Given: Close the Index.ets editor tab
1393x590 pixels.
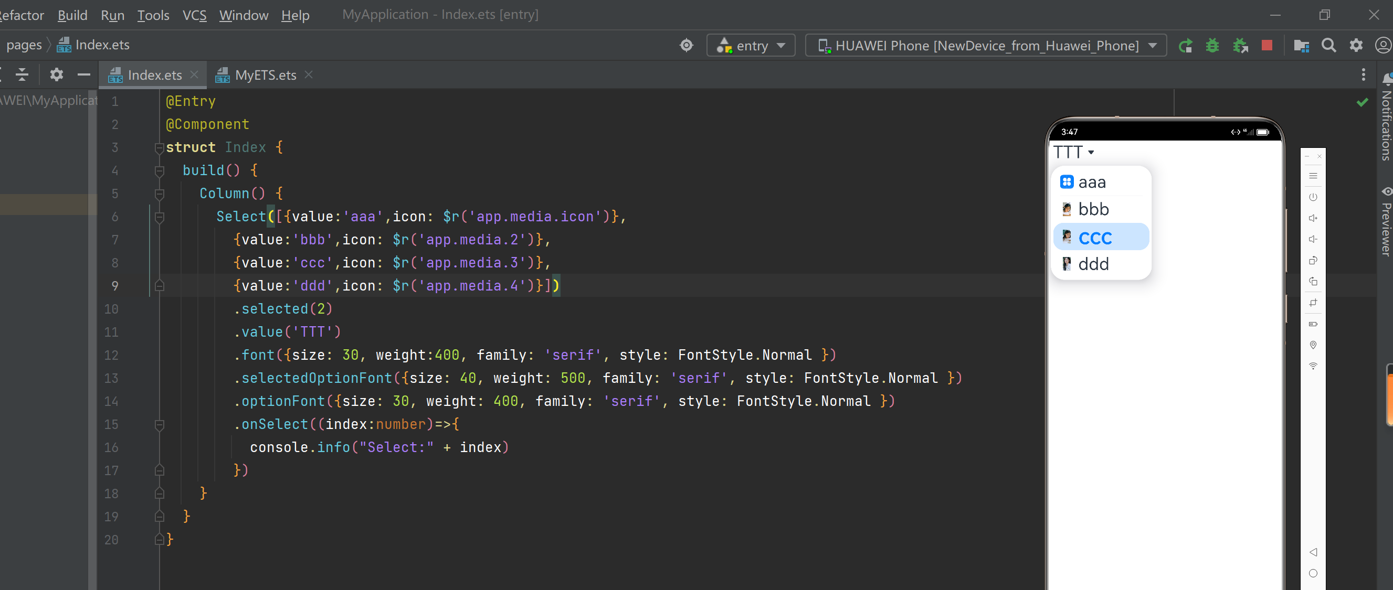Looking at the screenshot, I should [194, 74].
